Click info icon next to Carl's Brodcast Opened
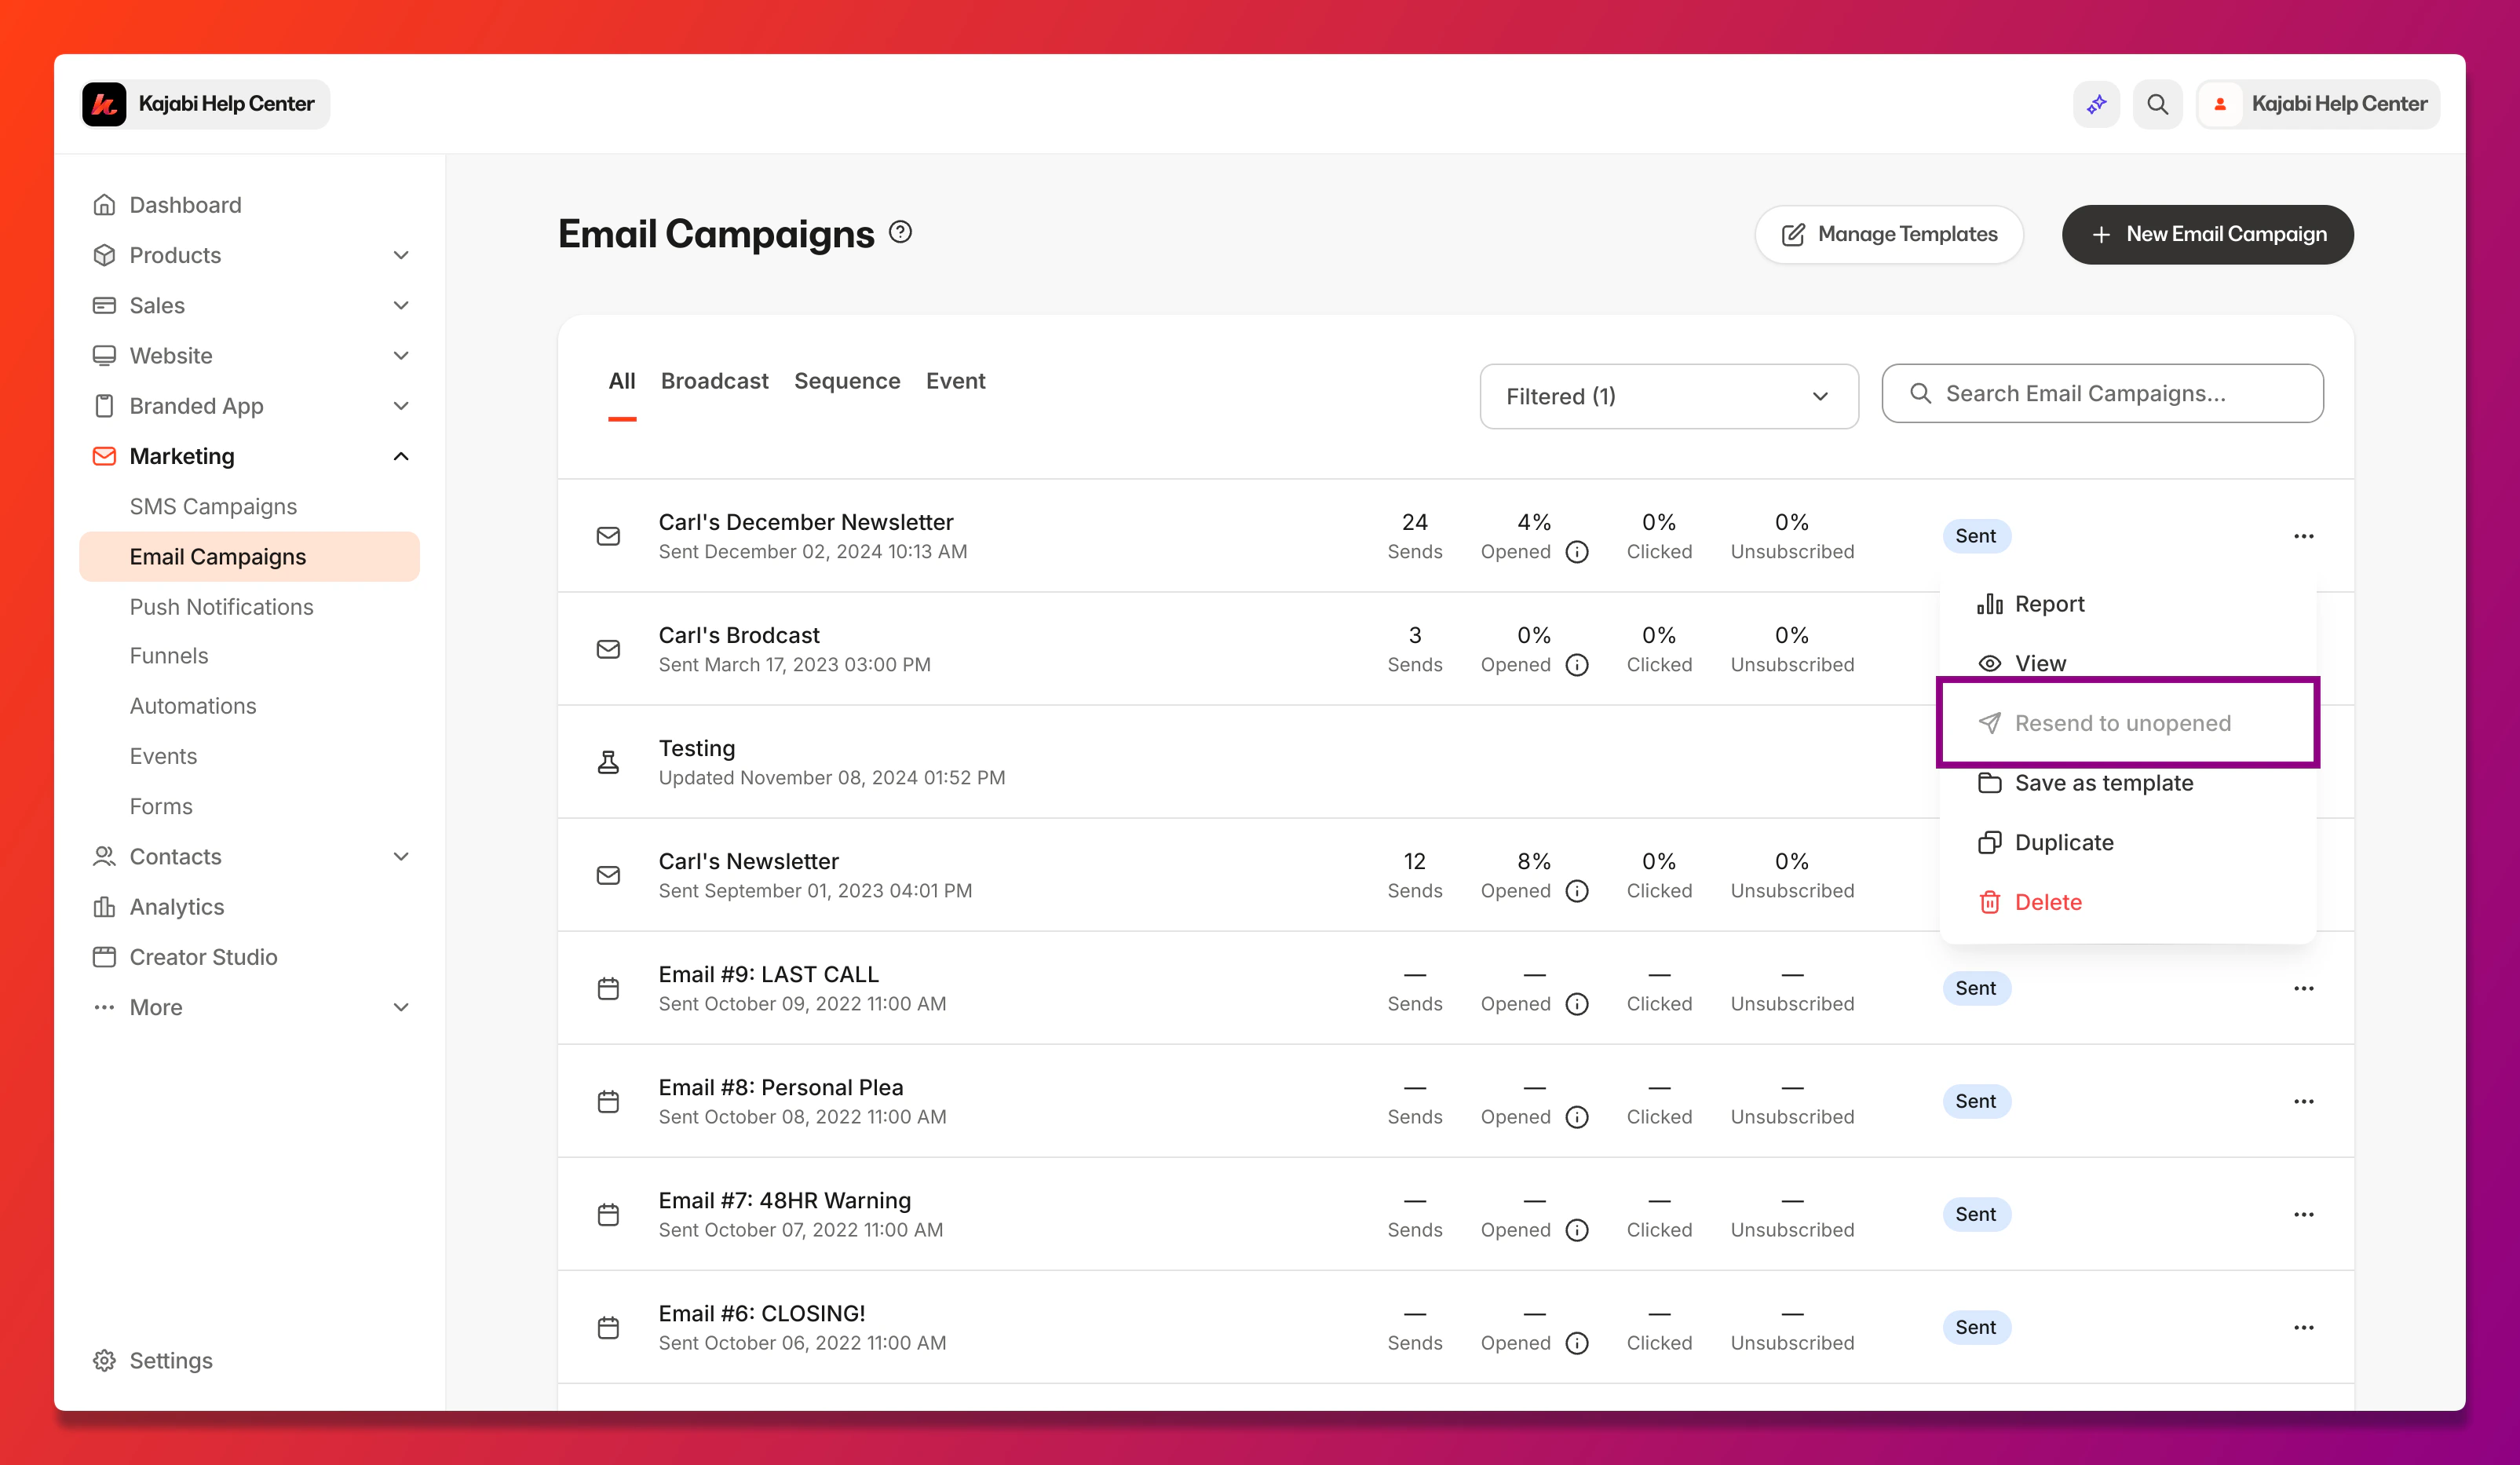 point(1577,665)
